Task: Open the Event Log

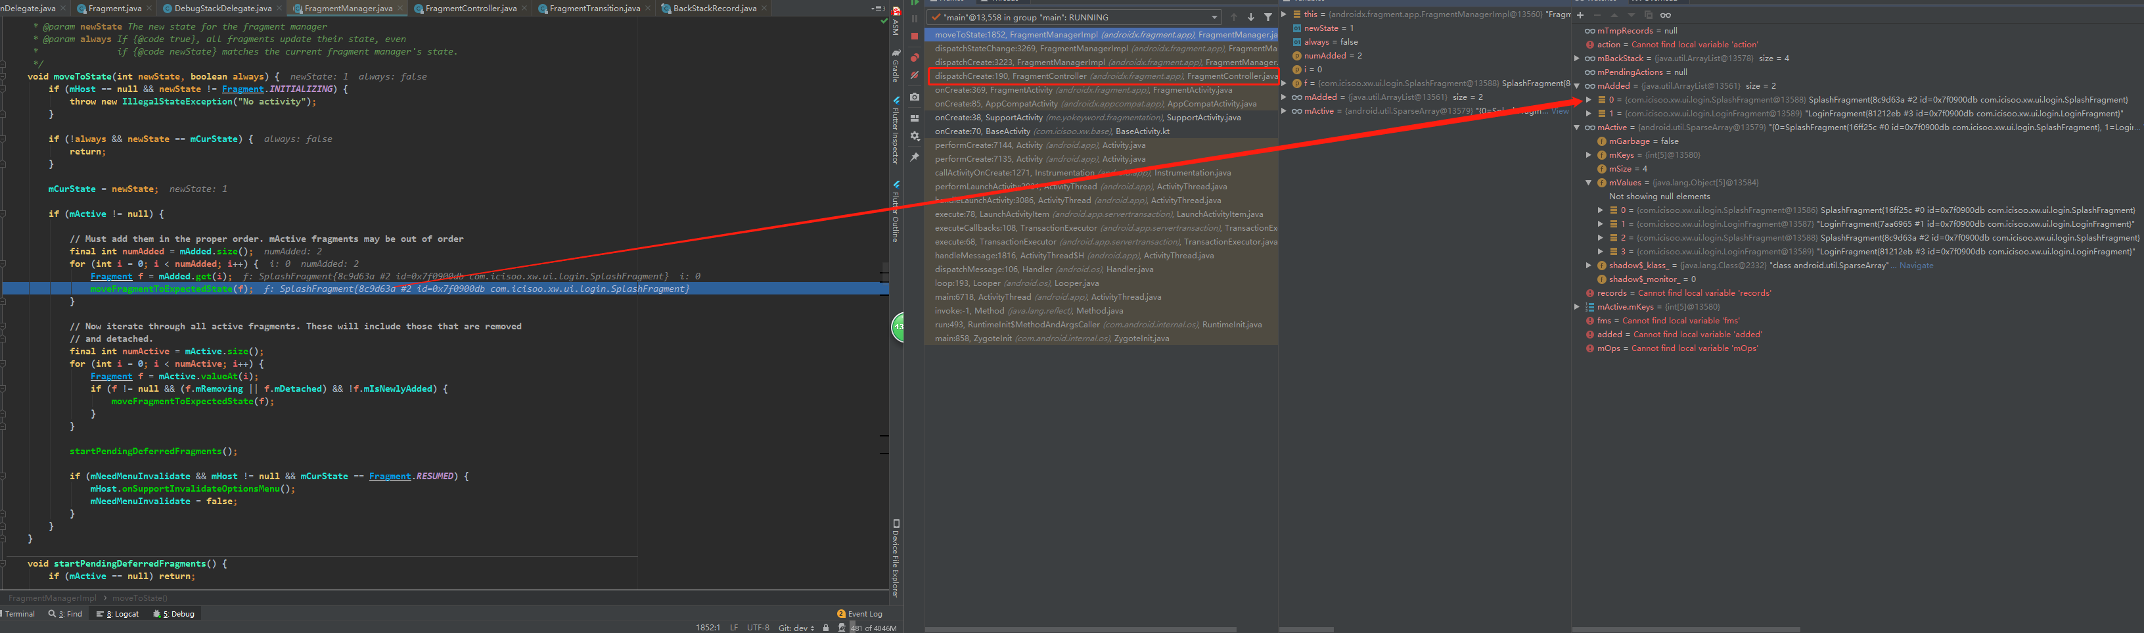Action: [859, 614]
